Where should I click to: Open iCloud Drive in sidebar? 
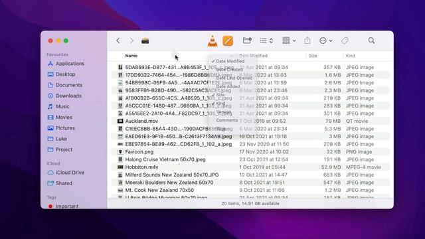point(66,173)
